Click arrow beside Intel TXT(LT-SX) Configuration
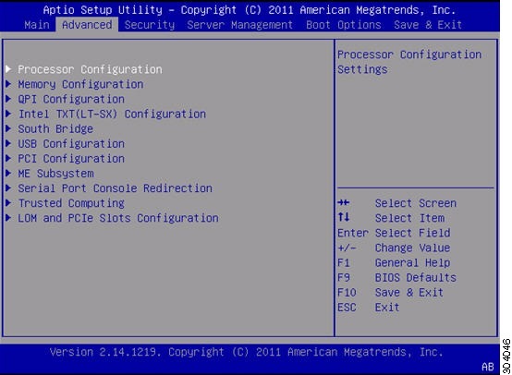512x375 pixels. click(9, 114)
